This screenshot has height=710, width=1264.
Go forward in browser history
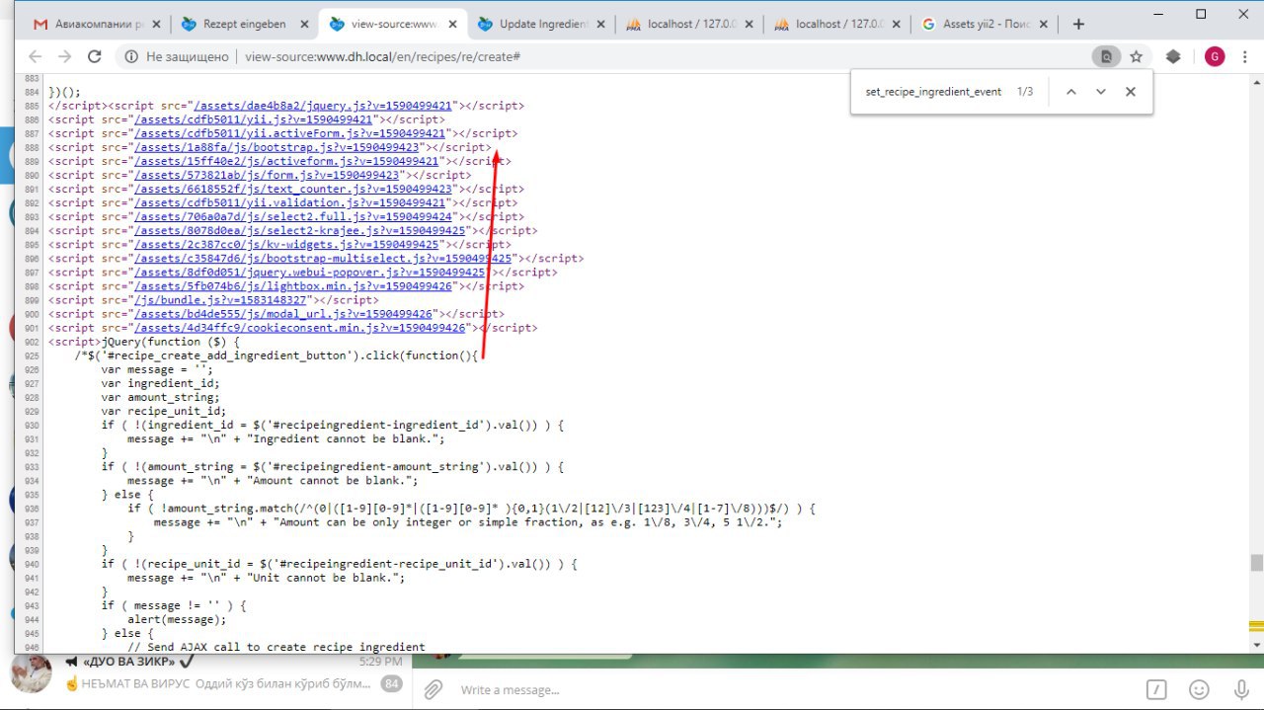point(64,57)
